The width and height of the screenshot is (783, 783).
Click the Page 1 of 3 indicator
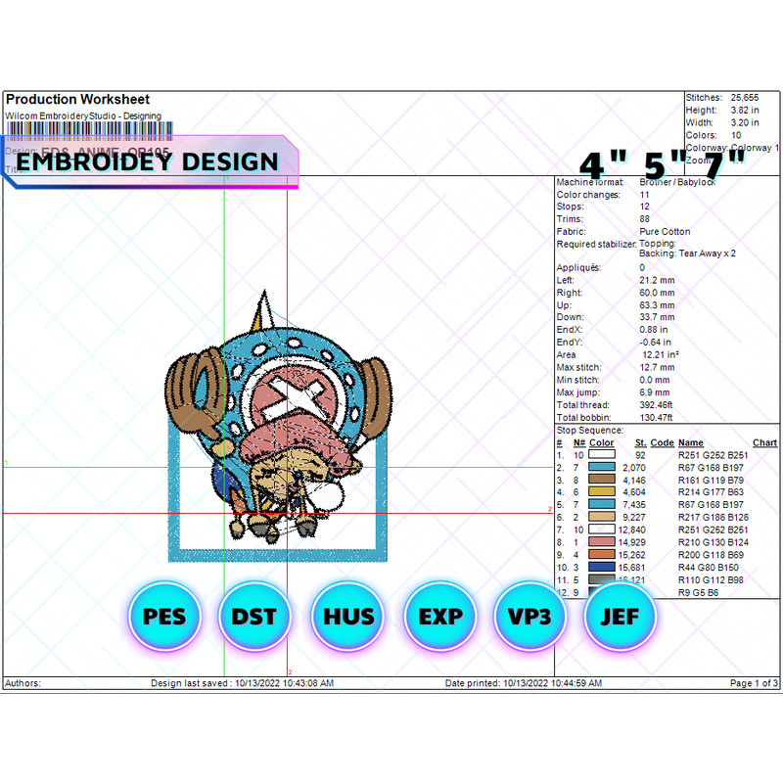tap(755, 682)
